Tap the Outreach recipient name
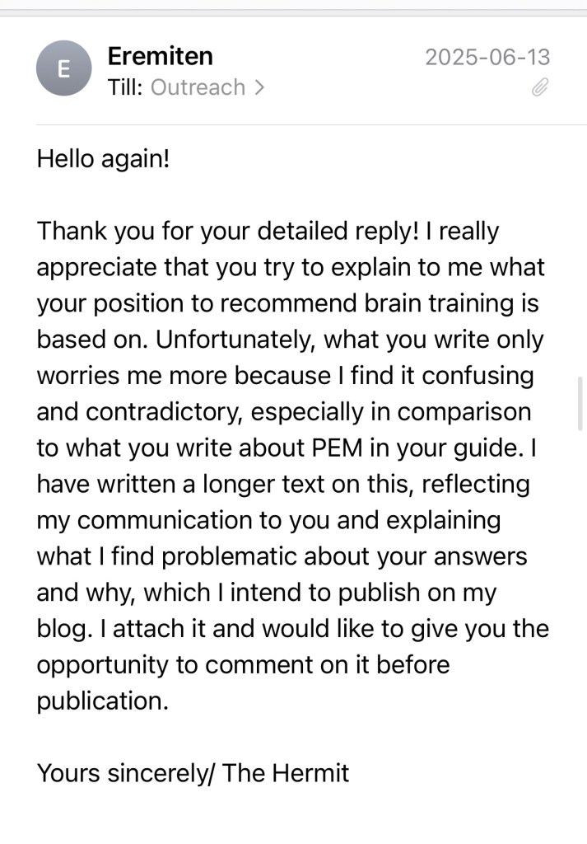 click(x=198, y=87)
